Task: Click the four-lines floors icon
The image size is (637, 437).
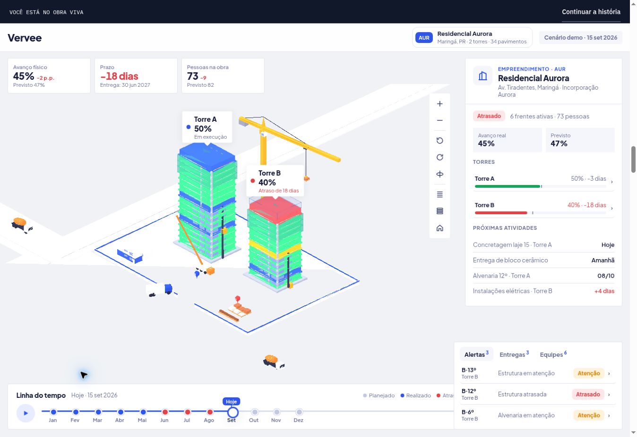Action: click(x=439, y=194)
